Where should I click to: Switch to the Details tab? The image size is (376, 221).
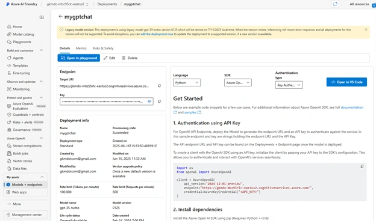(64, 48)
